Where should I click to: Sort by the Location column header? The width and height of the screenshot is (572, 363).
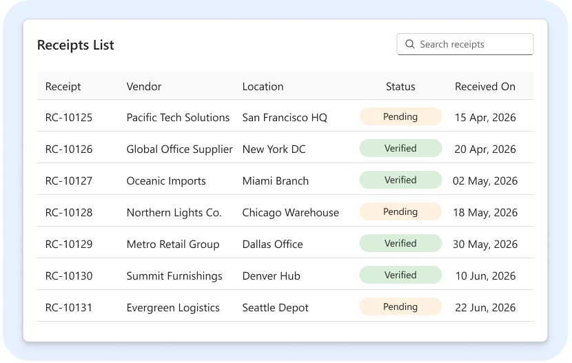point(263,86)
